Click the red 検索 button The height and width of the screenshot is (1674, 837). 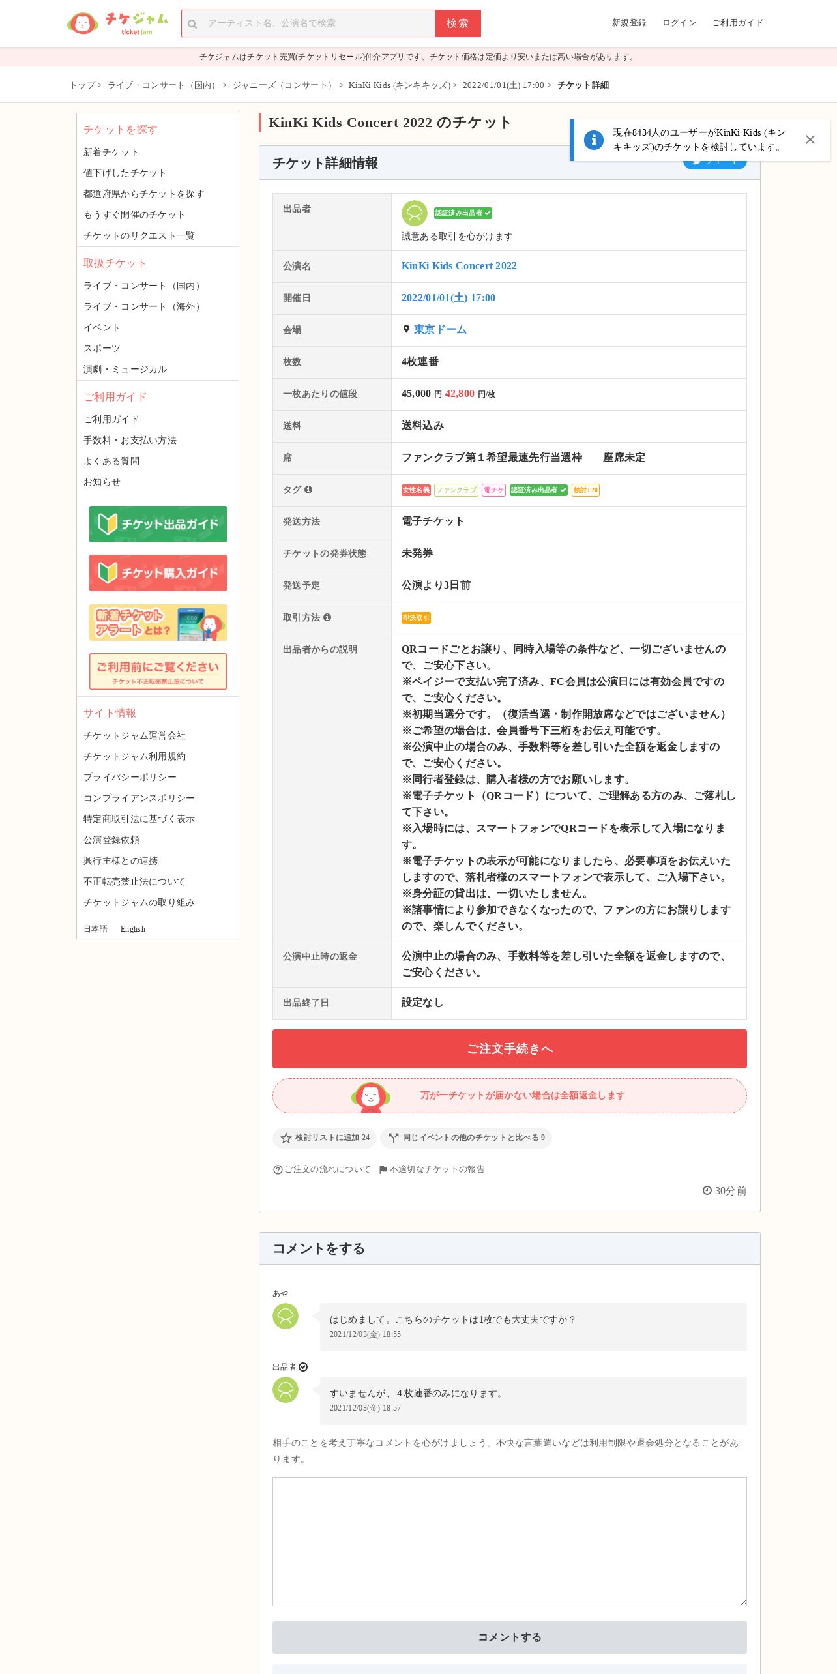(x=458, y=23)
